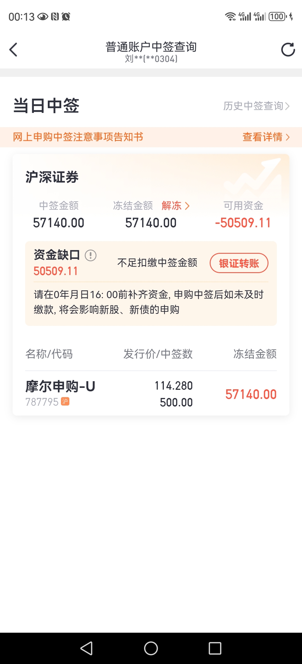Tap the Android back navigation button
Image resolution: width=302 pixels, height=664 pixels.
87,648
